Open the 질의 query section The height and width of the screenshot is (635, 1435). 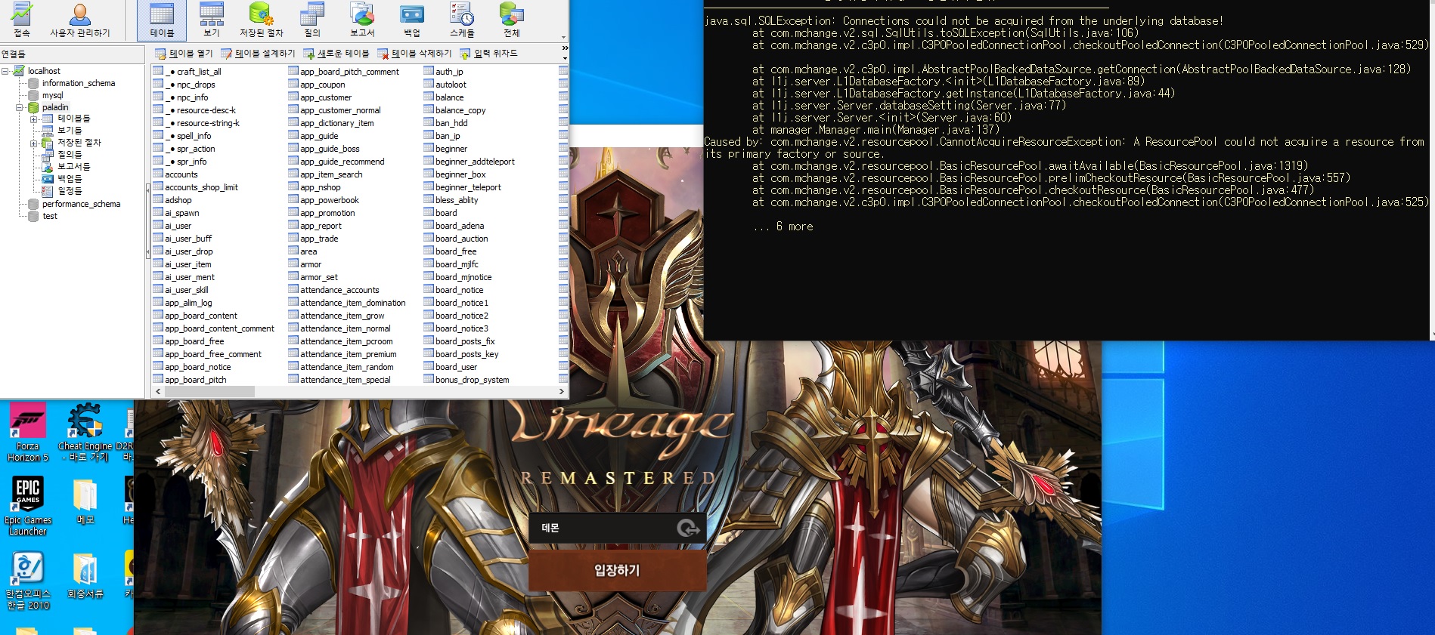[312, 20]
